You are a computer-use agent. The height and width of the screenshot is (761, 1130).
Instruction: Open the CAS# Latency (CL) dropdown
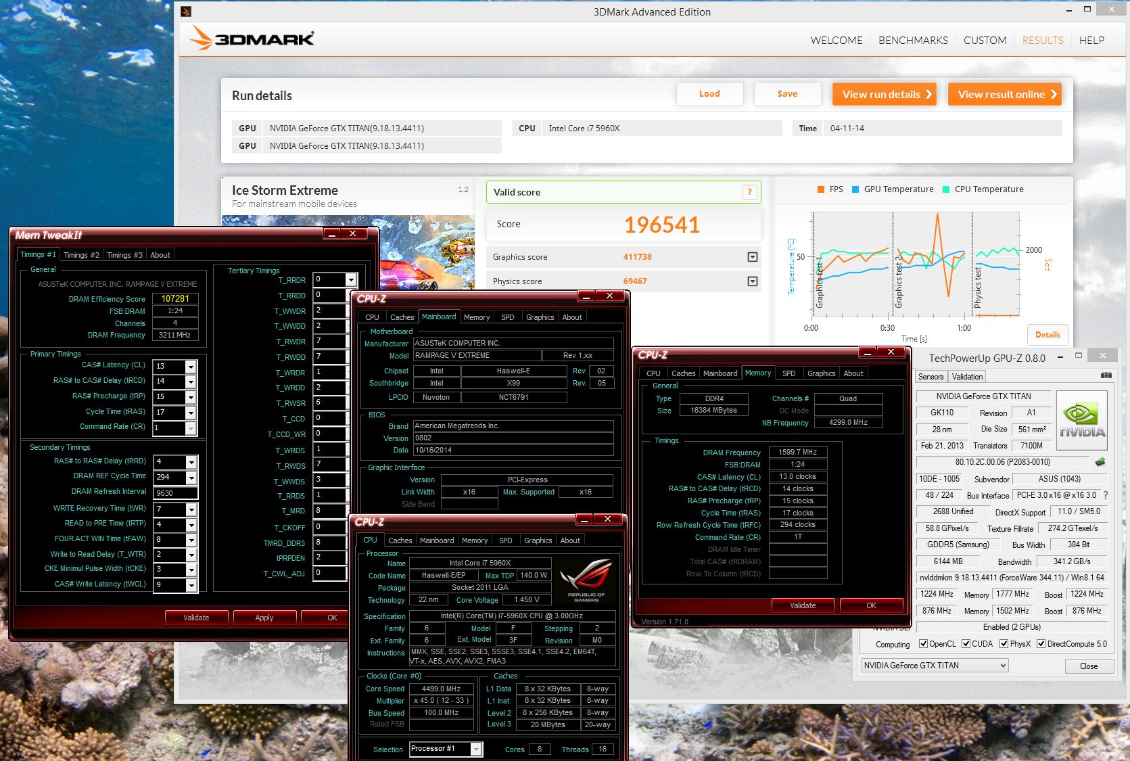click(x=191, y=366)
